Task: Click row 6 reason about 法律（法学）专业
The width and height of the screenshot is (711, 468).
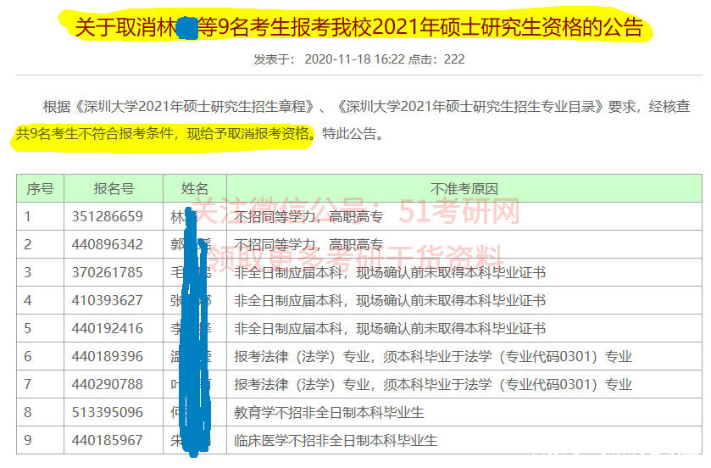Action: 433,357
